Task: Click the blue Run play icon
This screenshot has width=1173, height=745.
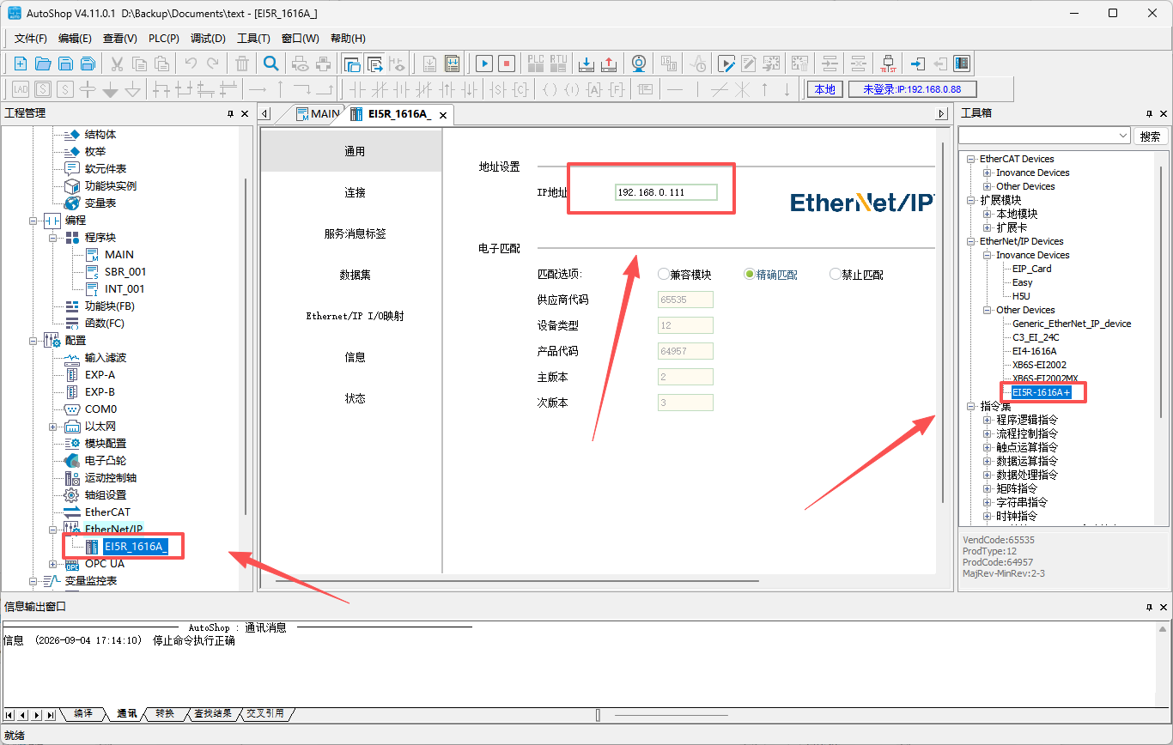Action: point(484,64)
